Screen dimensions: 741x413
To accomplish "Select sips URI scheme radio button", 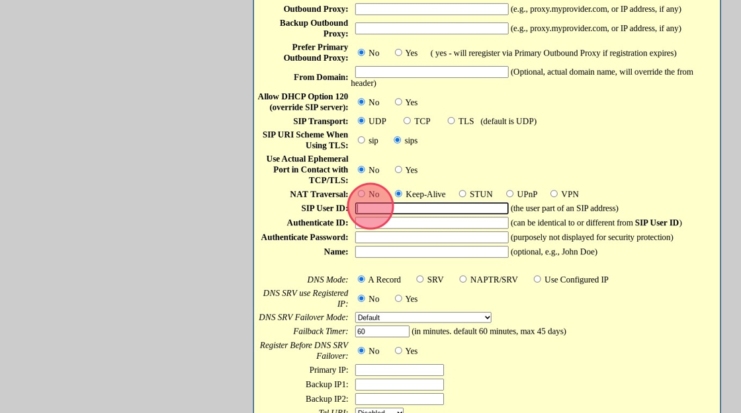I will [398, 140].
